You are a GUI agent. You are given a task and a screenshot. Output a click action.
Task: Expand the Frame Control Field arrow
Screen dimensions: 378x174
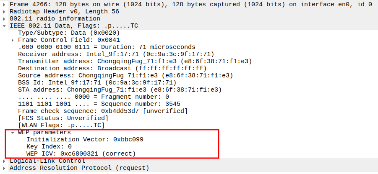13,40
